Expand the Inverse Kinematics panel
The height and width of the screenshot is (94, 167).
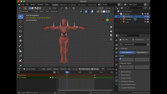tap(128, 85)
